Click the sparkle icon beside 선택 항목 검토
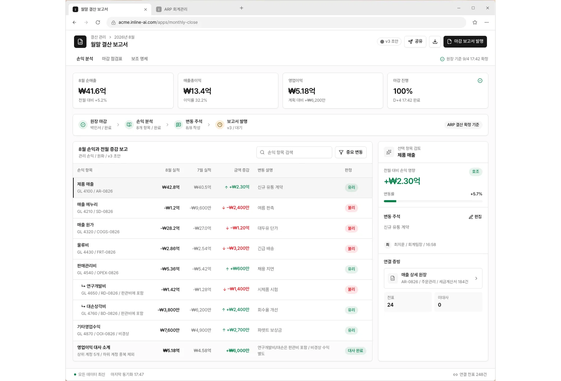This screenshot has width=561, height=381. pyautogui.click(x=389, y=152)
